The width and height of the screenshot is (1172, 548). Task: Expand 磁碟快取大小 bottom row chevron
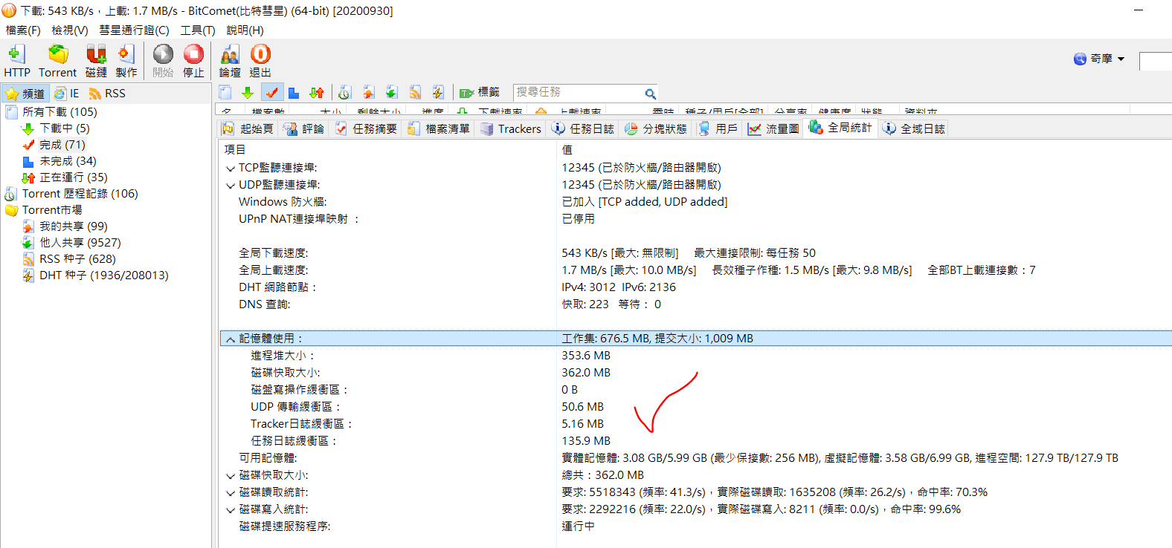pos(231,476)
